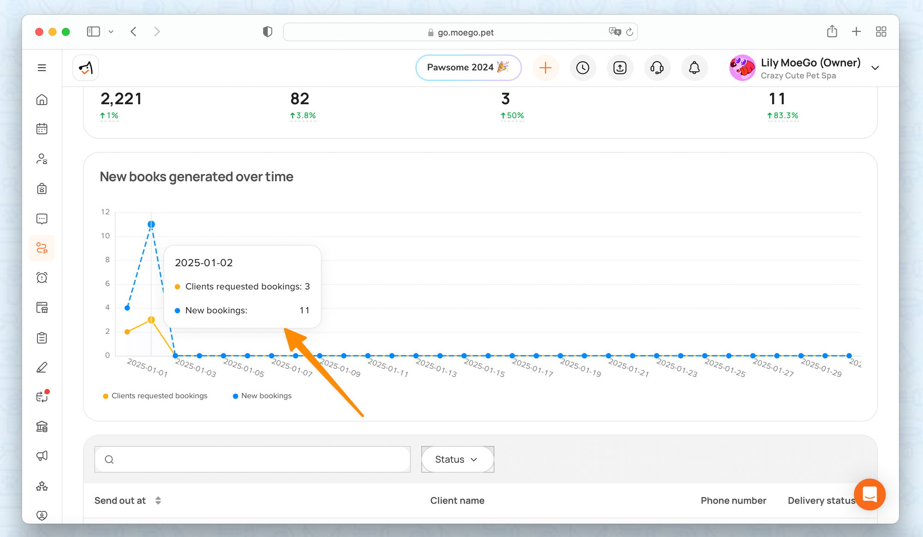Open the clock history icon in header

(x=582, y=68)
